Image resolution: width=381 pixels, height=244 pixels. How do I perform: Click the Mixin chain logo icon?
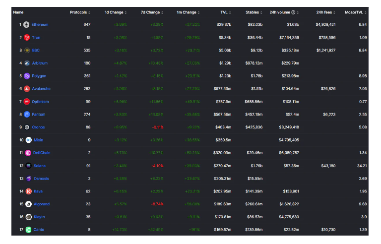pos(29,140)
